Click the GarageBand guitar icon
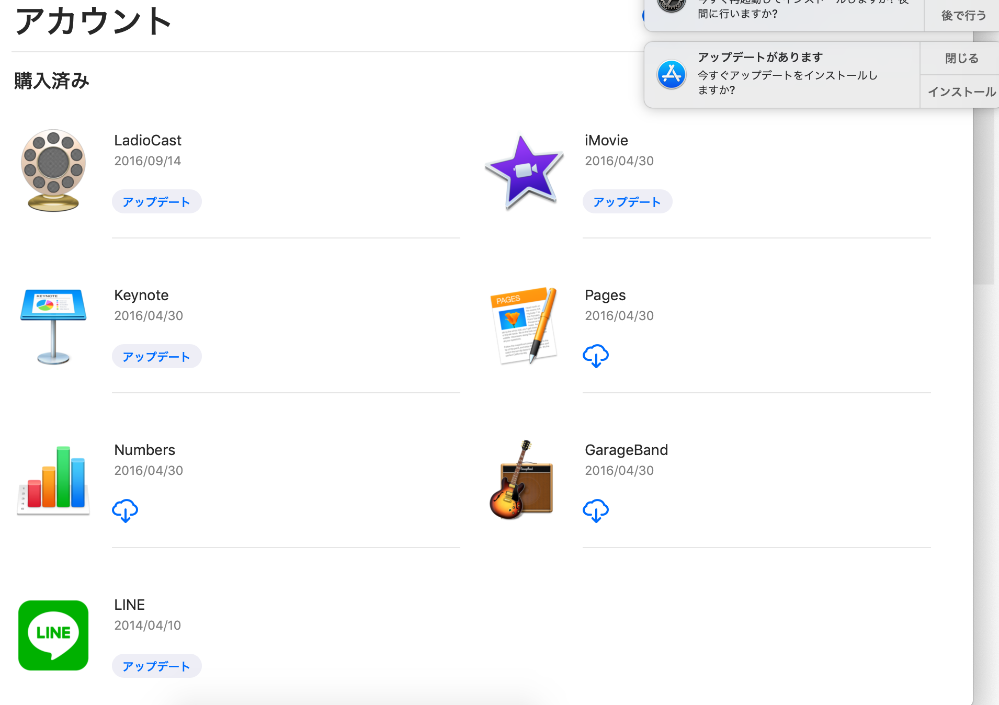999x705 pixels. 521,480
